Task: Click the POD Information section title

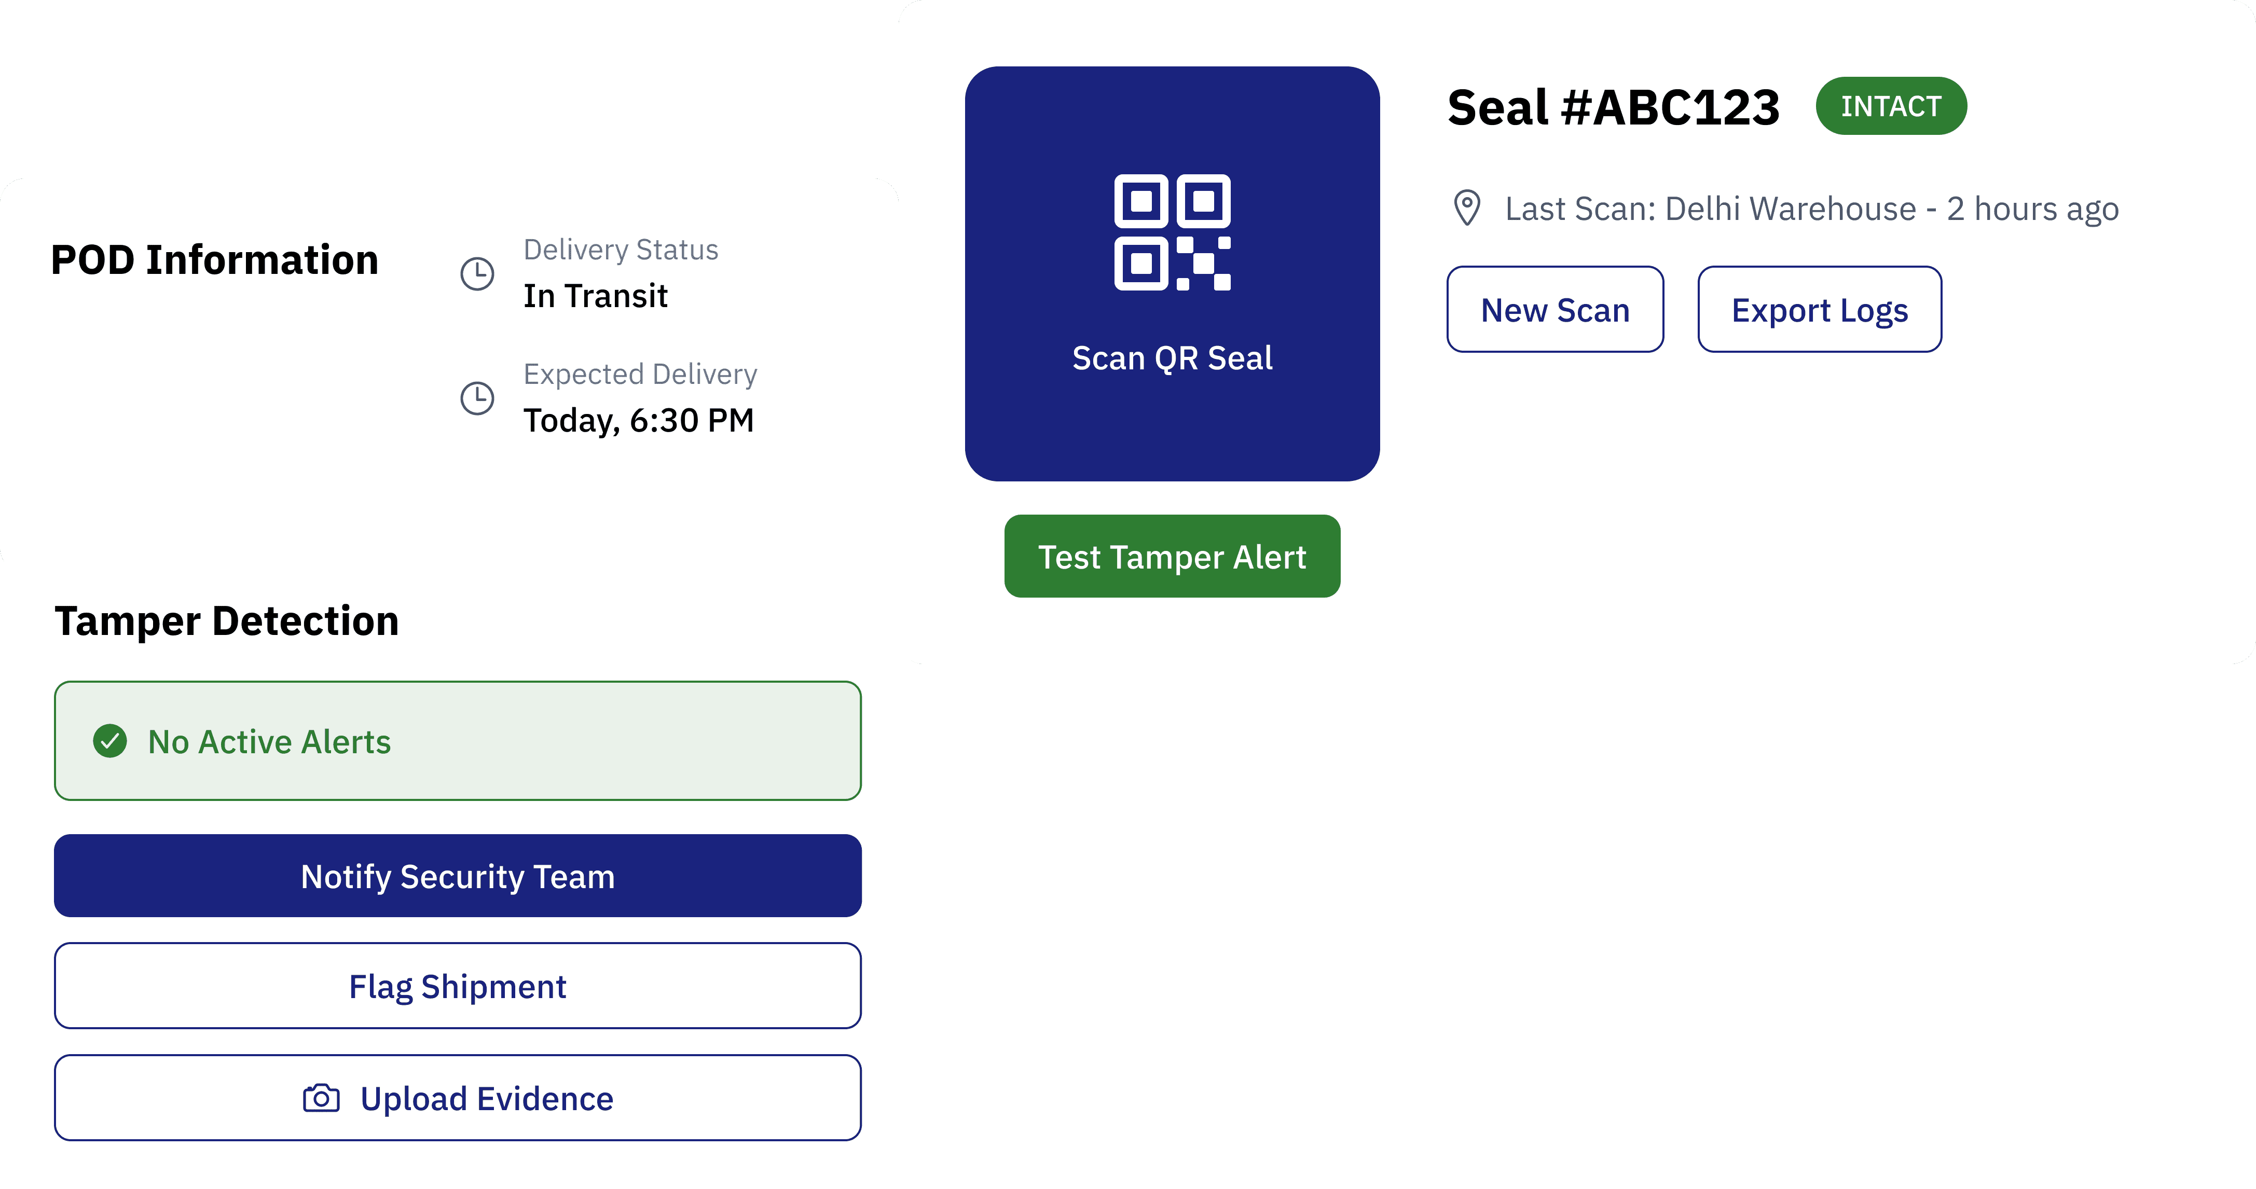Action: coord(215,260)
